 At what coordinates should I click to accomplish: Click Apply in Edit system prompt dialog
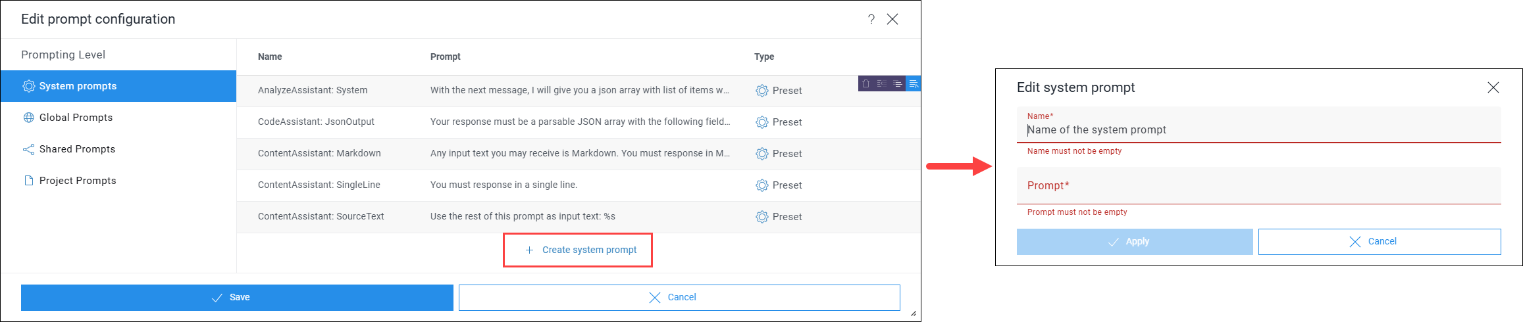[1135, 242]
